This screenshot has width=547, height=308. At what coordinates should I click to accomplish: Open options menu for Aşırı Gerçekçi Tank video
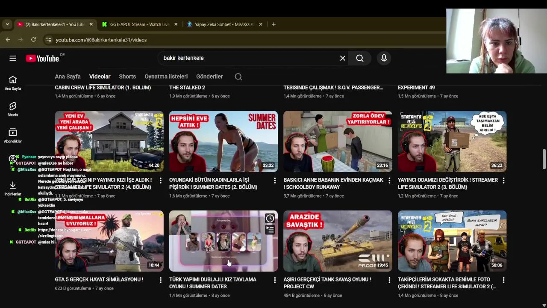(389, 280)
